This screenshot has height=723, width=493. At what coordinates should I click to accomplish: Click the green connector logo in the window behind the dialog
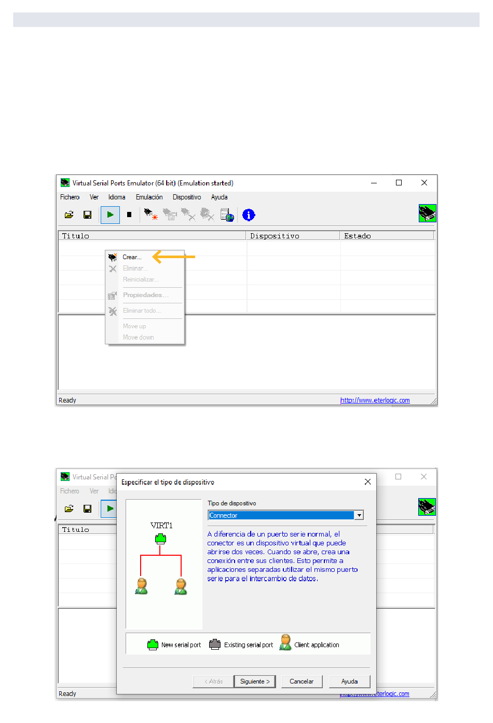tap(427, 507)
